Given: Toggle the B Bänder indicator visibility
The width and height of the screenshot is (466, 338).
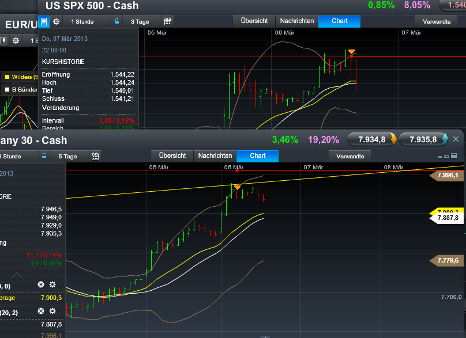Looking at the screenshot, I should 7,89.
